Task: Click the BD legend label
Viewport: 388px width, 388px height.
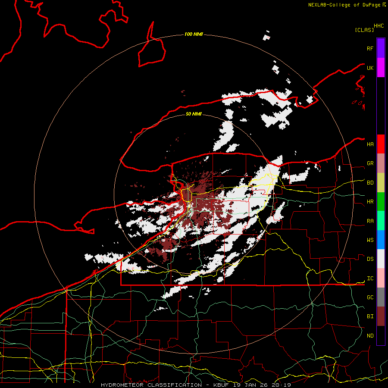Action: click(x=370, y=183)
